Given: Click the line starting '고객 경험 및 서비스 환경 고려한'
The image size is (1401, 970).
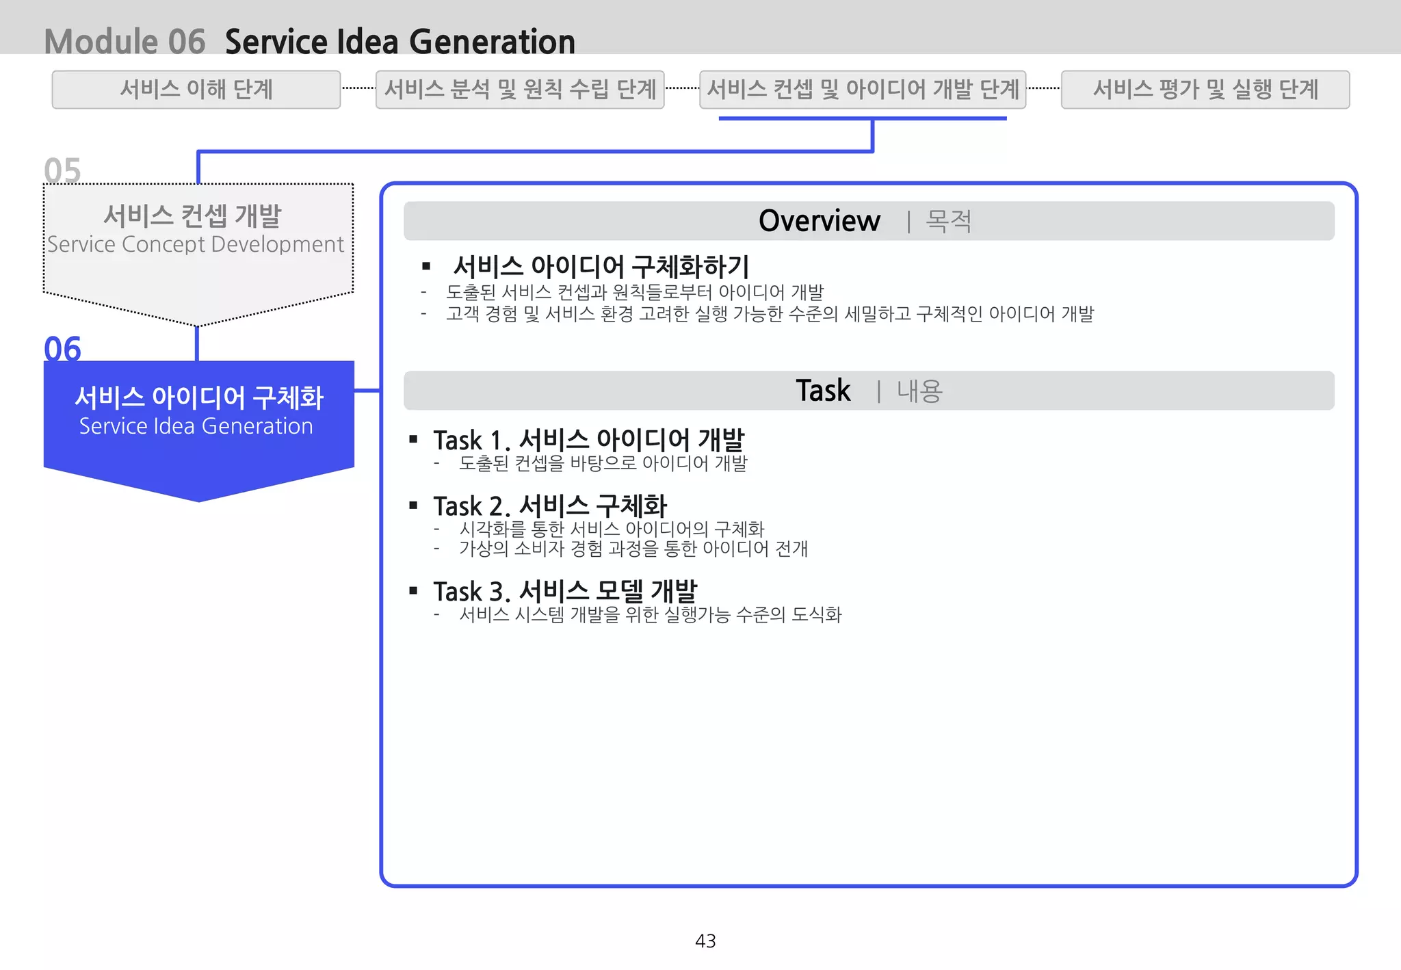Looking at the screenshot, I should (770, 314).
